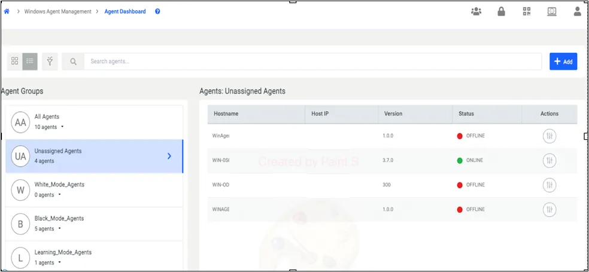The image size is (589, 272).
Task: Select the Learning_Mode_Agents group
Action: point(94,256)
